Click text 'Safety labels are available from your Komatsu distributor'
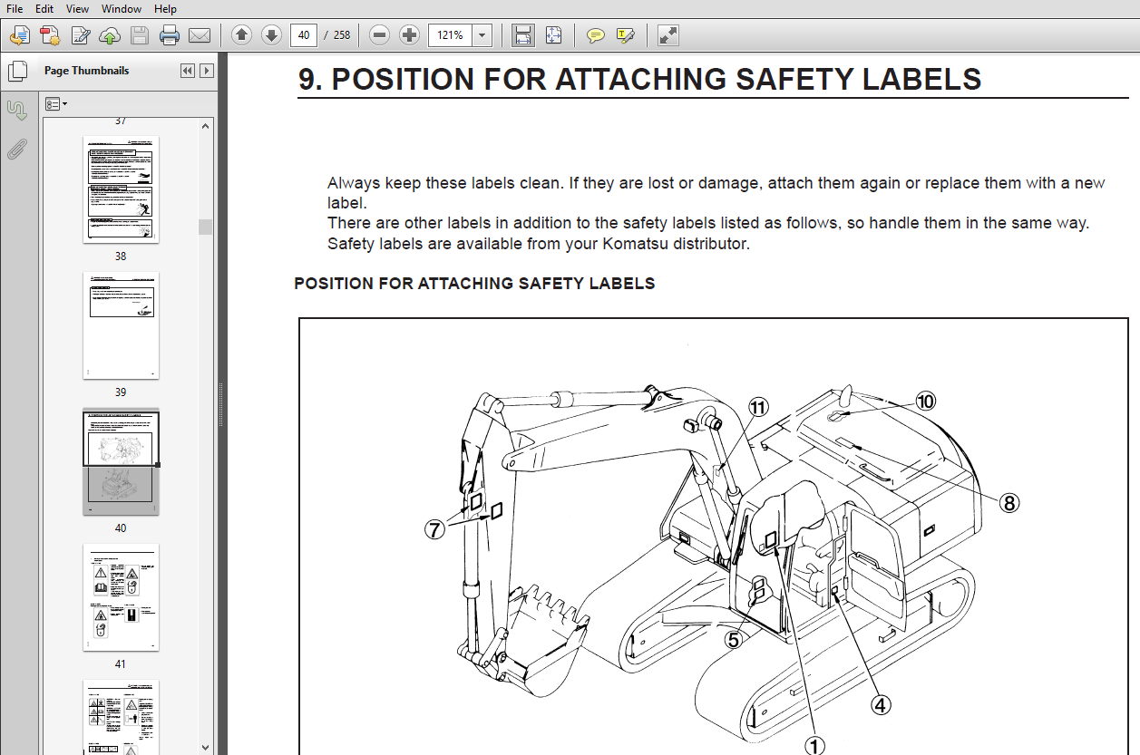 pos(539,244)
